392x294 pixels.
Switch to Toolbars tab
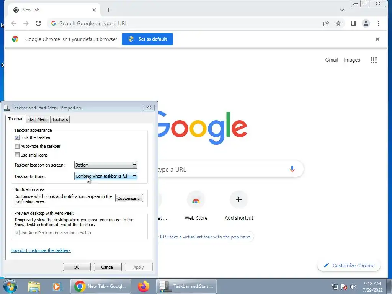[60, 119]
